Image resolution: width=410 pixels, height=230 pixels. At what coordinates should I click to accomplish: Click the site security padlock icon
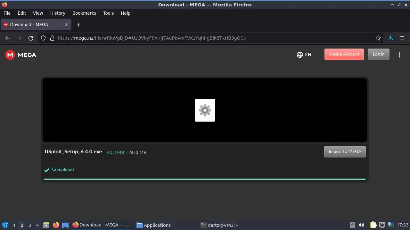pyautogui.click(x=52, y=38)
